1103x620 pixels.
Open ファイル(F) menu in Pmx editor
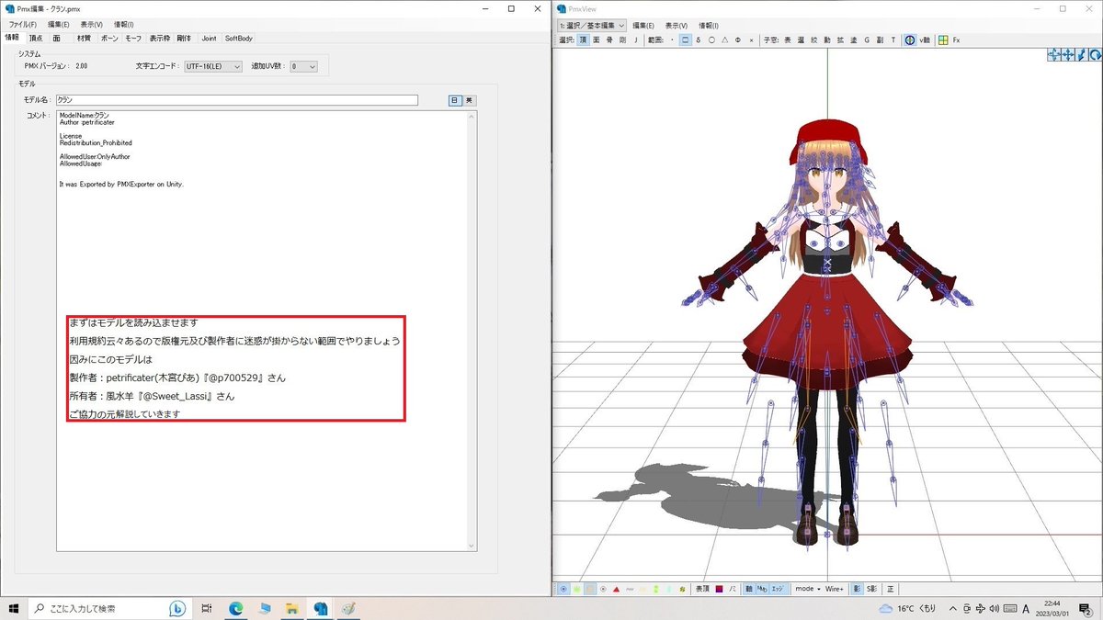tap(23, 24)
